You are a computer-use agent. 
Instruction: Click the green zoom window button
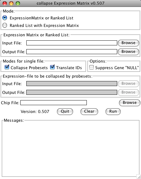(18, 3)
